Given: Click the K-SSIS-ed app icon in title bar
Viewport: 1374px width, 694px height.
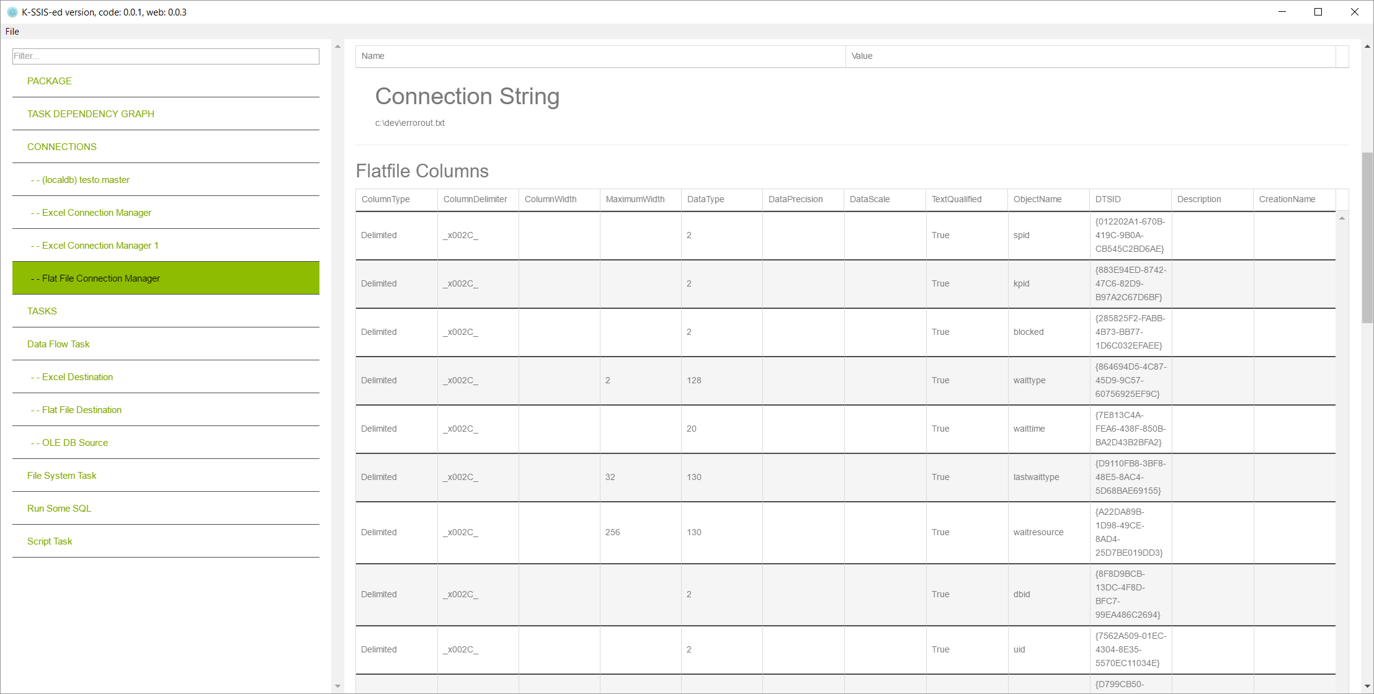Looking at the screenshot, I should pyautogui.click(x=12, y=12).
